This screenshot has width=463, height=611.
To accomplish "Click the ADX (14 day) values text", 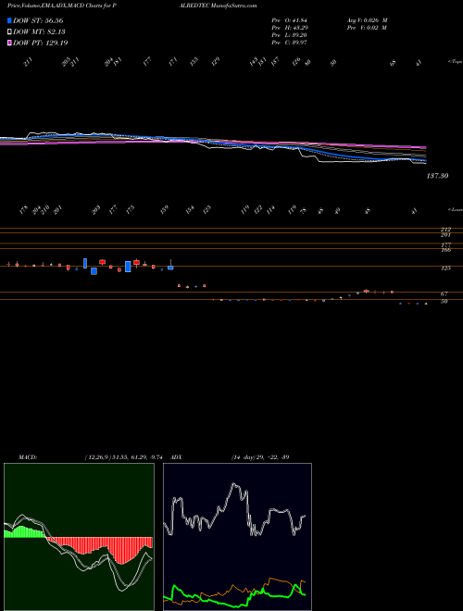I will [x=260, y=457].
